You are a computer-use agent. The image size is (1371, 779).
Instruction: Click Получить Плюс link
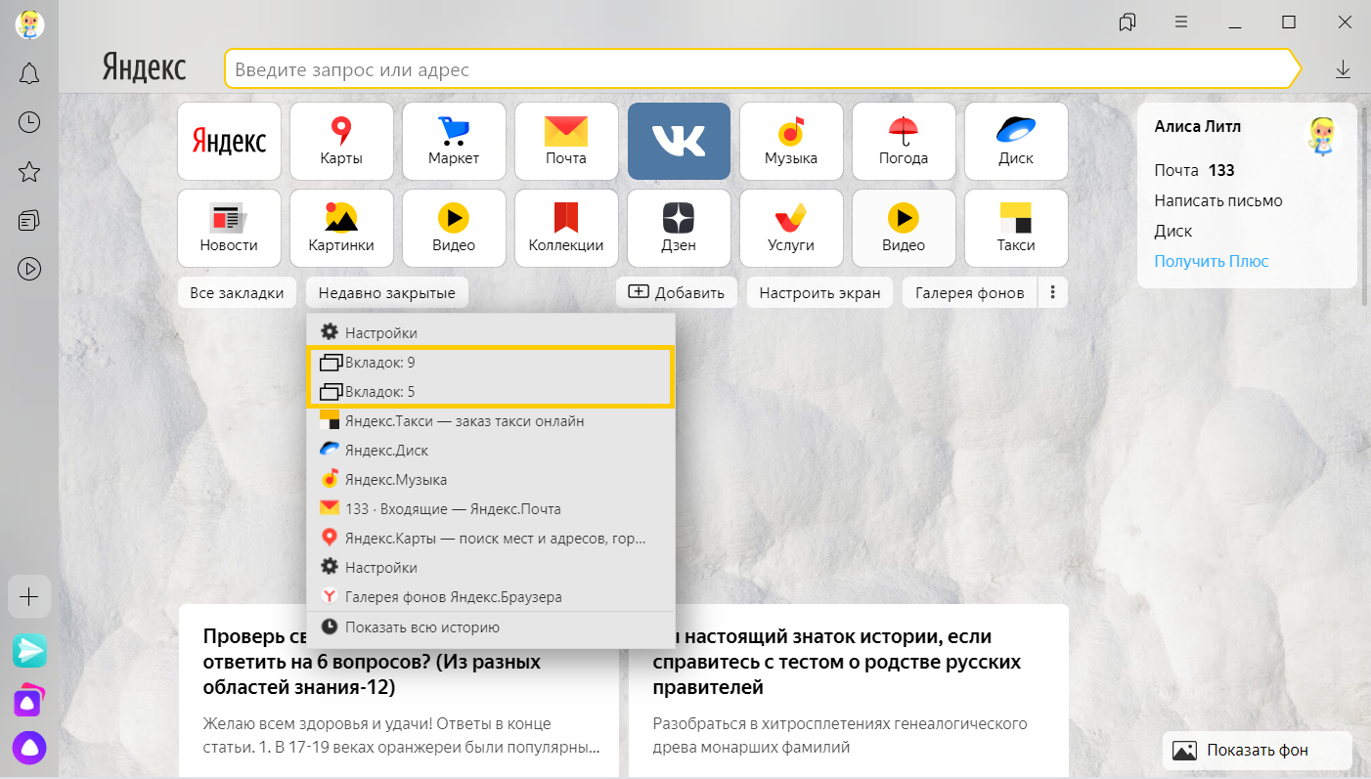pyautogui.click(x=1212, y=261)
